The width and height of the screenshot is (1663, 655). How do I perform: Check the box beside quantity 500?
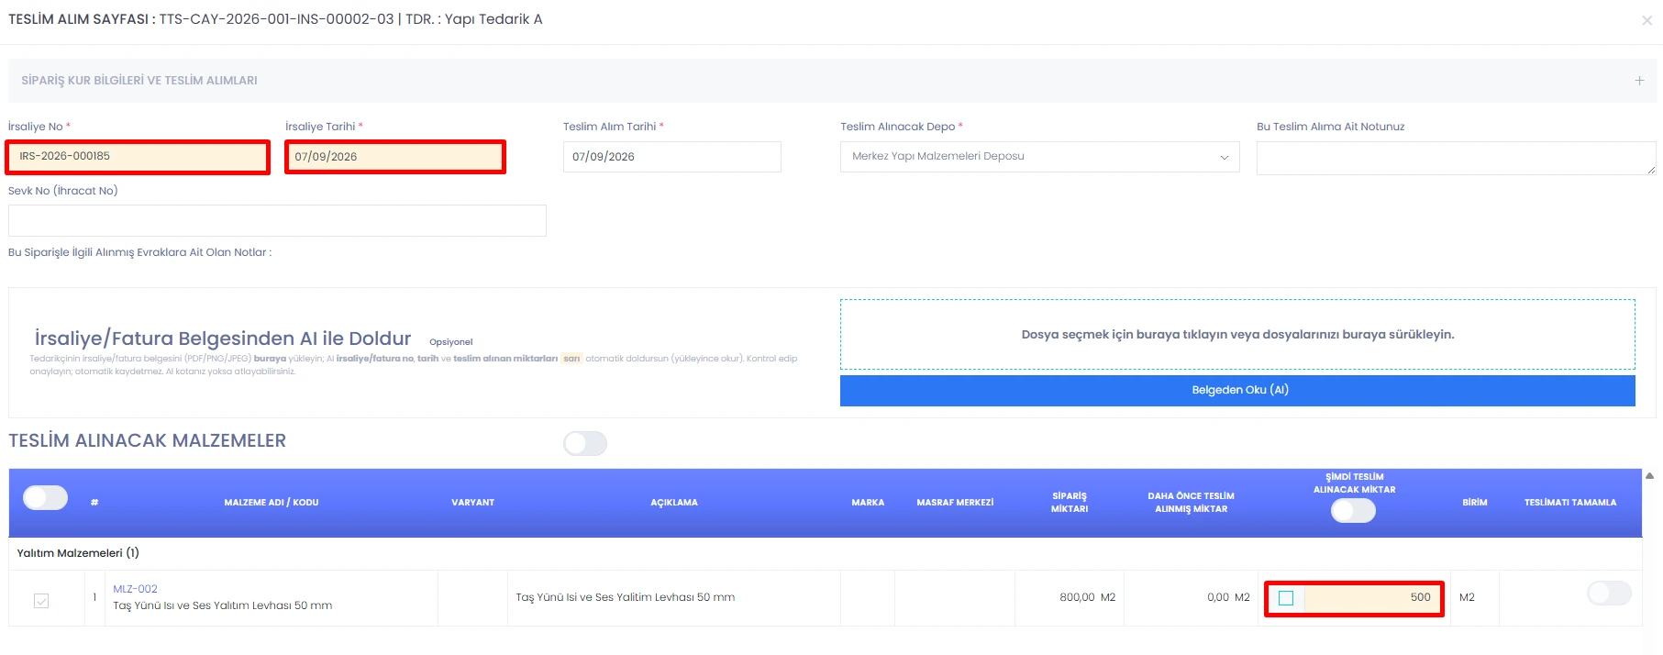click(x=1286, y=598)
